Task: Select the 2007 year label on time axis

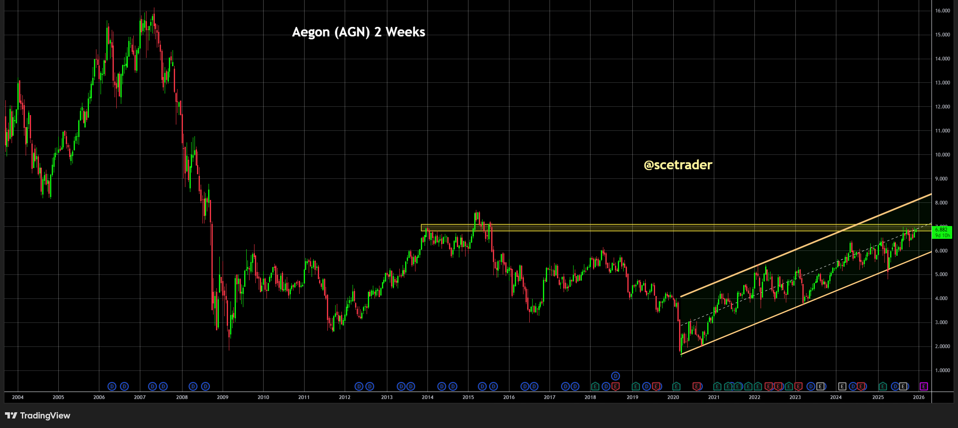Action: (140, 397)
